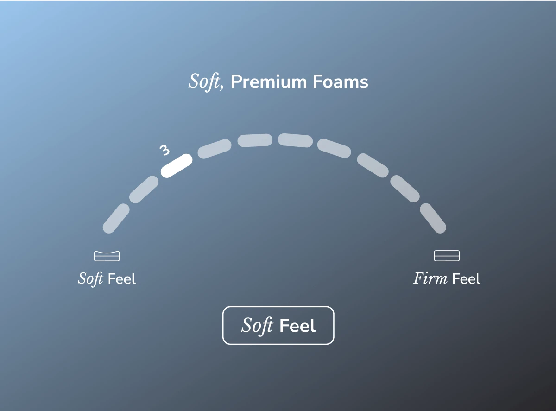Click bold Feel inside the outlined button
556x411 pixels.
pyautogui.click(x=297, y=326)
